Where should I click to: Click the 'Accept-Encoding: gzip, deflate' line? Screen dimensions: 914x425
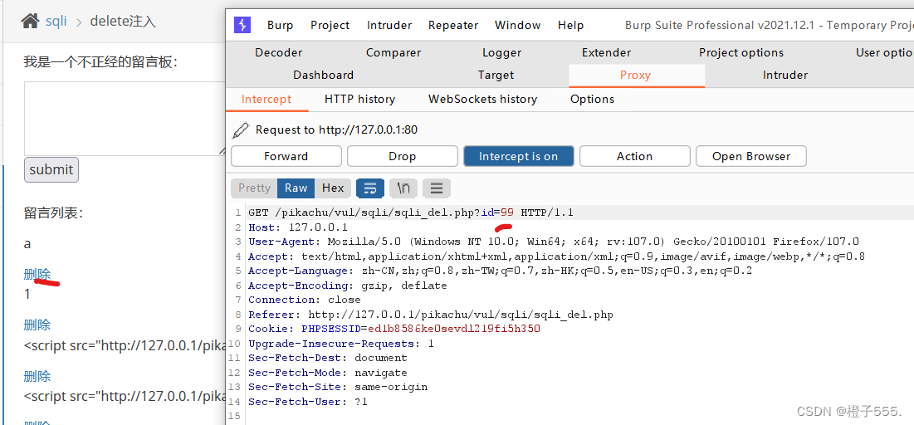click(347, 286)
